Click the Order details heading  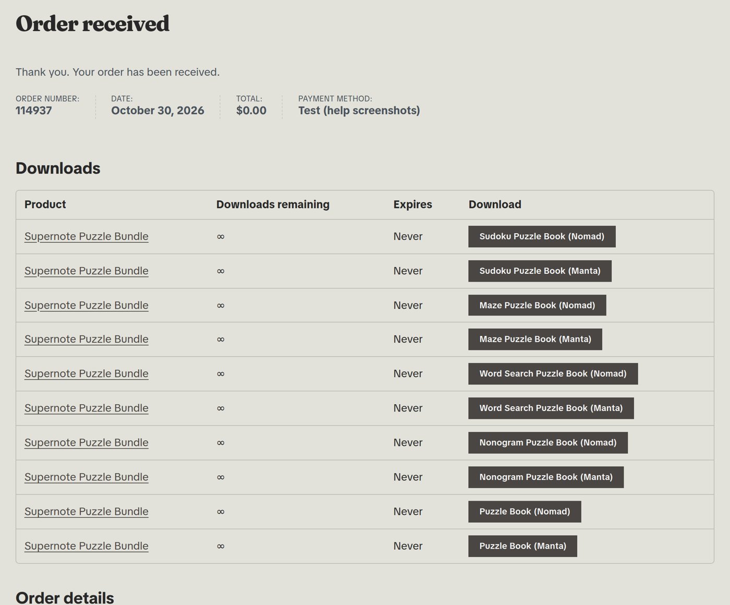coord(65,598)
